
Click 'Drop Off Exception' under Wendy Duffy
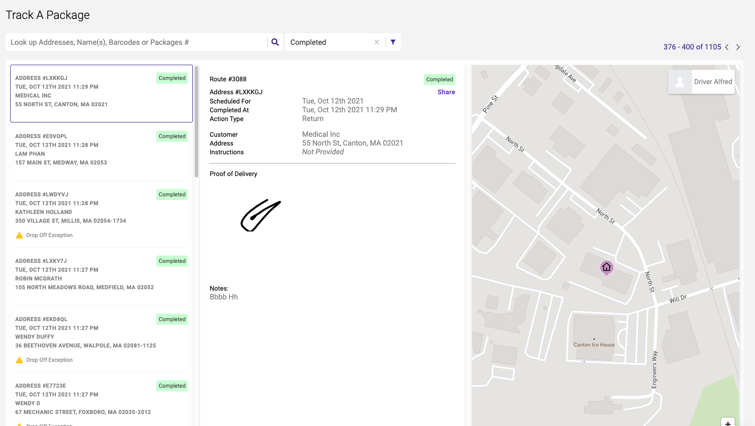click(x=49, y=360)
